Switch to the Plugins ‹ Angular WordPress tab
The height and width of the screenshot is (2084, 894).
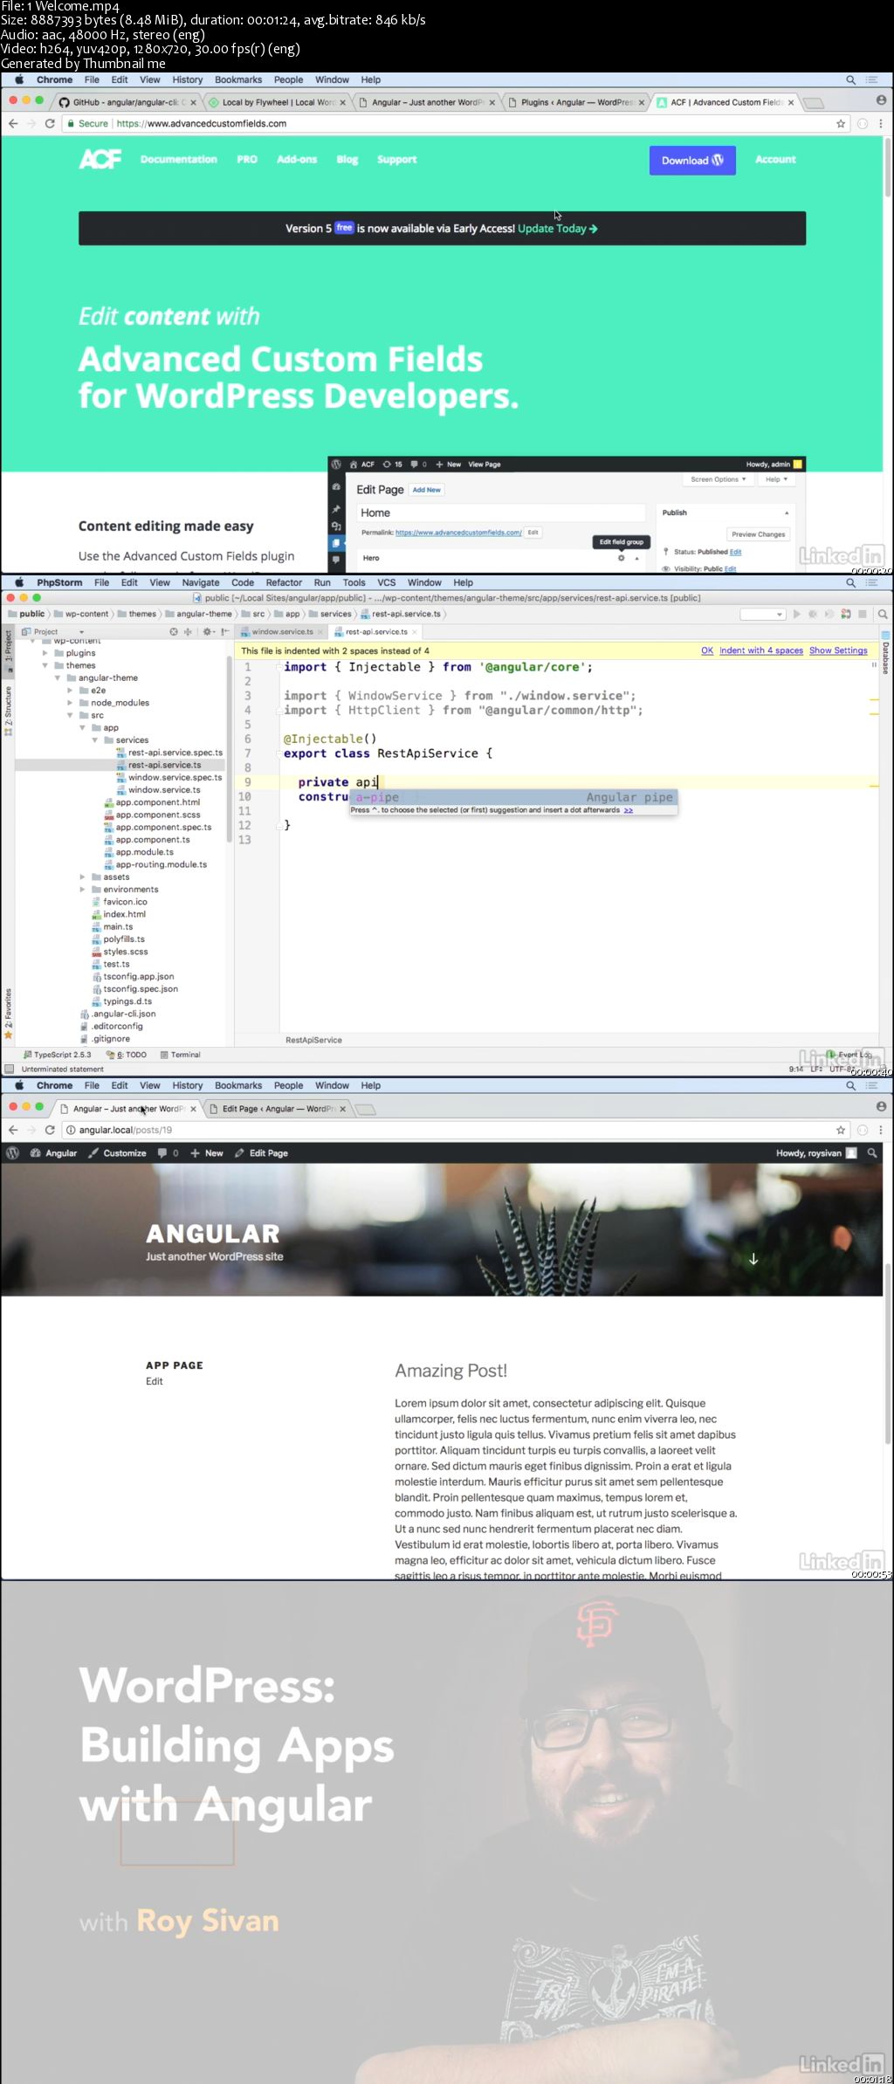576,102
